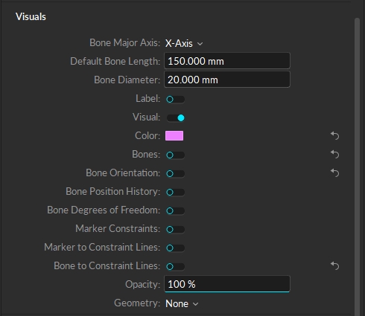Toggle Bone to Constraint Lines switch
The image size is (365, 316).
click(x=175, y=266)
